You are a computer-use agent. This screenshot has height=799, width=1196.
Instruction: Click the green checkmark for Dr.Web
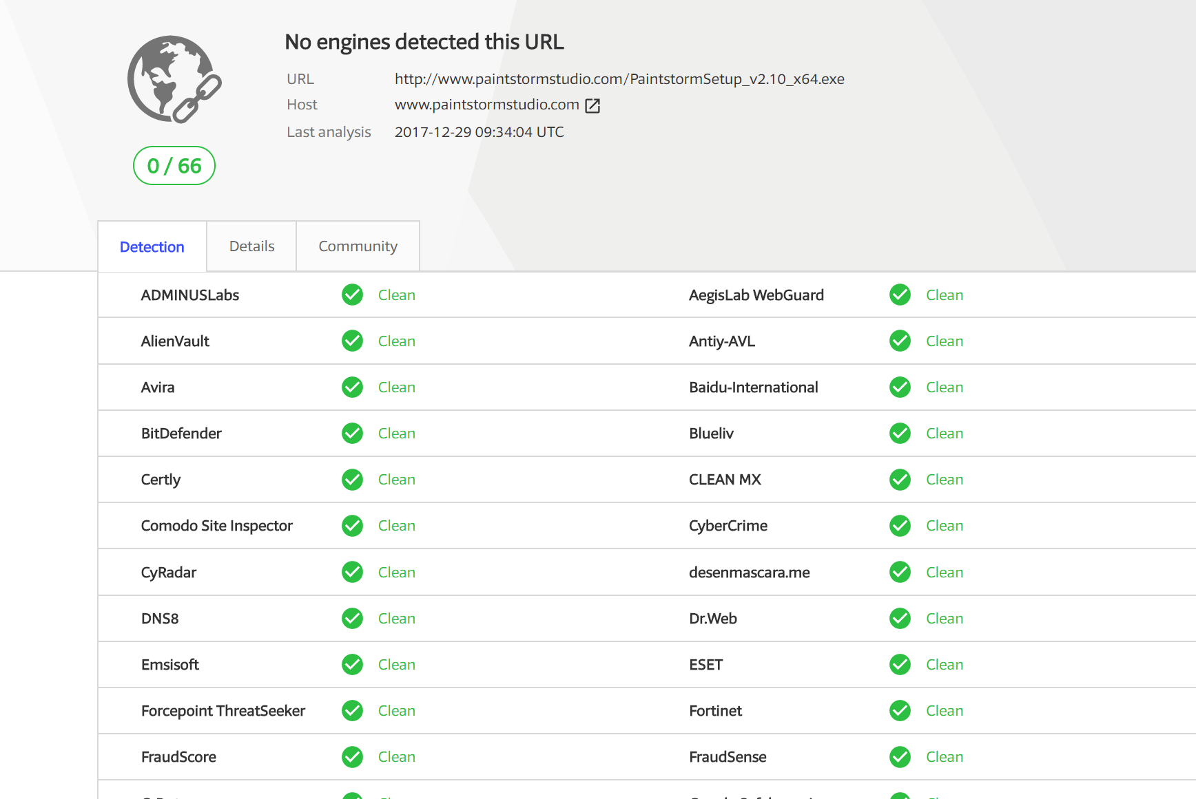pyautogui.click(x=900, y=618)
